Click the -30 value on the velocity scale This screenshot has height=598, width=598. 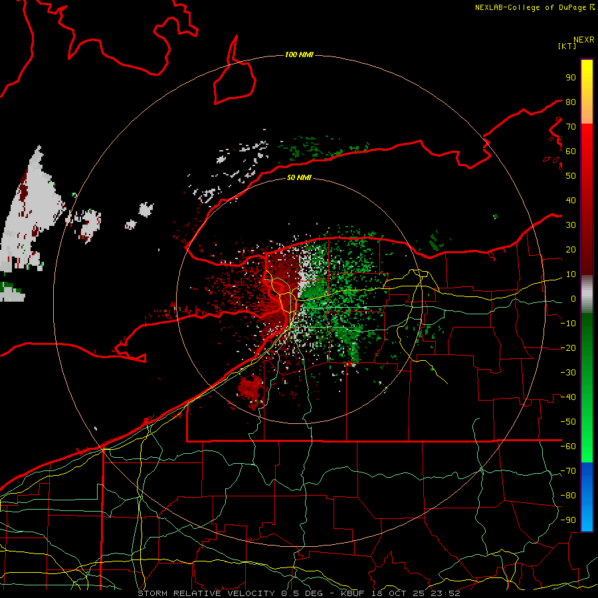[x=568, y=373]
